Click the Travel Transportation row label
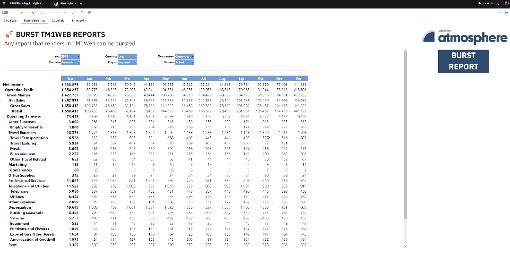The image size is (510, 255). click(x=29, y=138)
